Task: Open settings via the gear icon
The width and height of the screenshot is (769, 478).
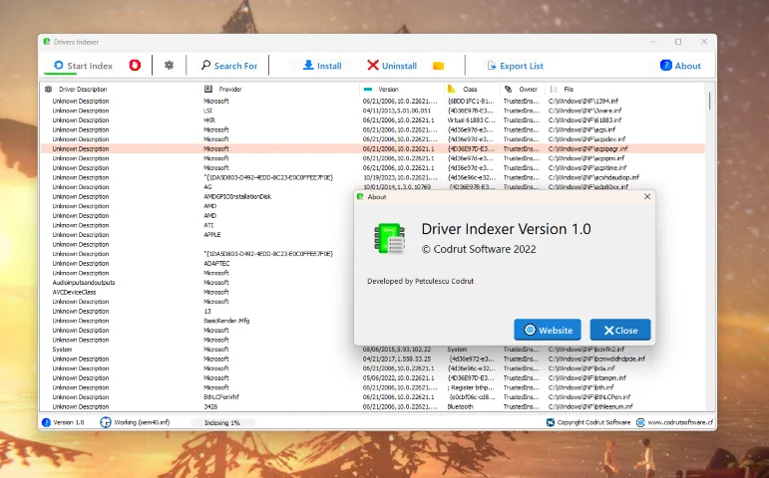Action: coord(169,66)
